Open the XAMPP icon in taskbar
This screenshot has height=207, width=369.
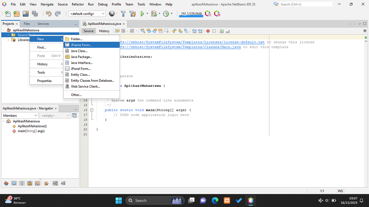227,201
